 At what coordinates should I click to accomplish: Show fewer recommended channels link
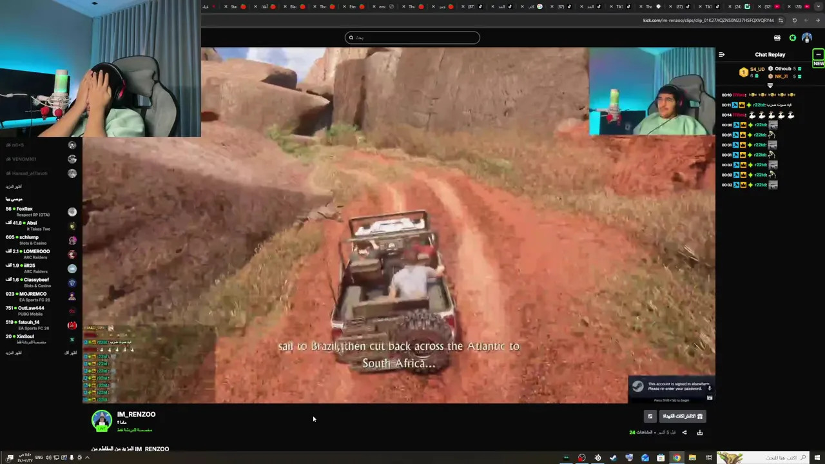coord(71,353)
